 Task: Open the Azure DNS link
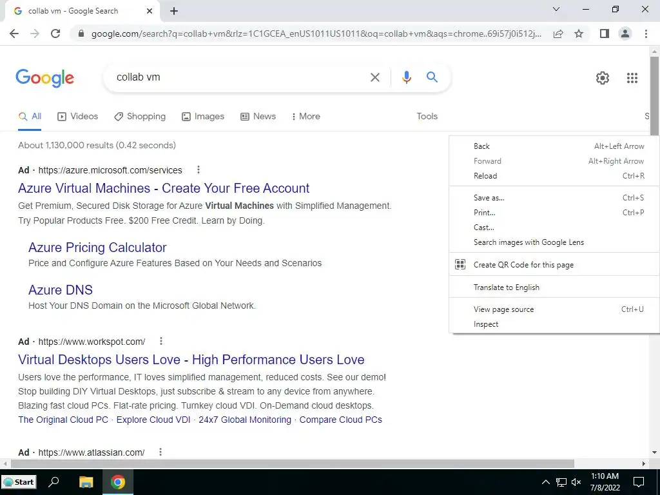tap(60, 290)
